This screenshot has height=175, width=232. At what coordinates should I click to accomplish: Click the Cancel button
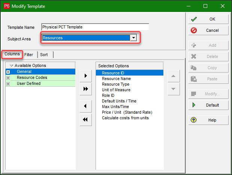(208, 30)
